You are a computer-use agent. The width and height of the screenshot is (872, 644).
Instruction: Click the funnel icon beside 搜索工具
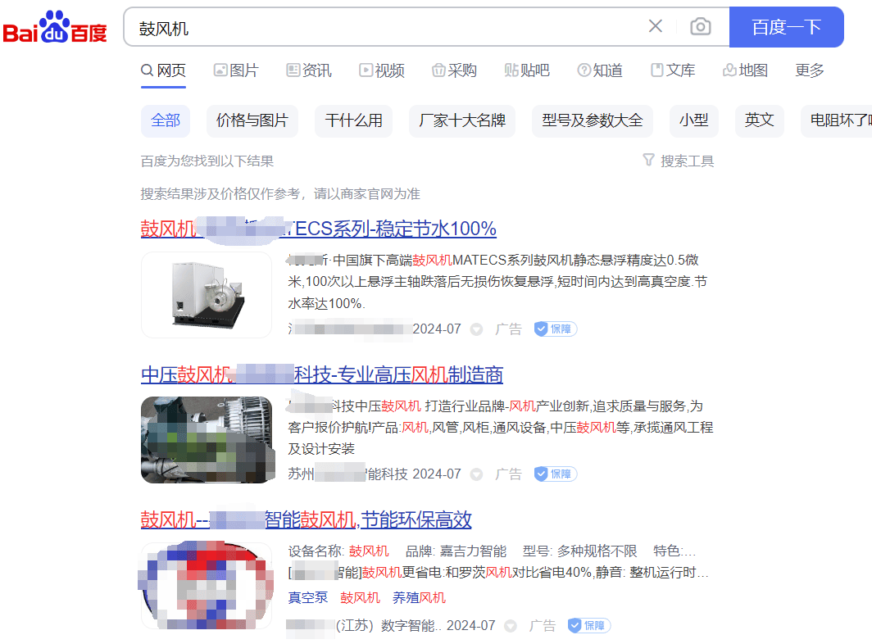(648, 160)
